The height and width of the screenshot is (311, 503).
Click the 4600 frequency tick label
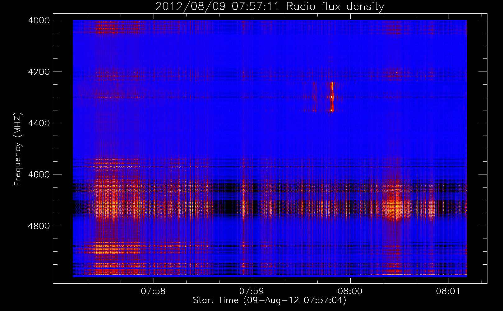point(39,174)
